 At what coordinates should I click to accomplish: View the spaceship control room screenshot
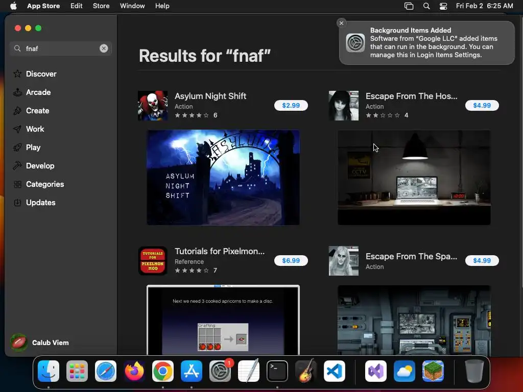pos(414,320)
